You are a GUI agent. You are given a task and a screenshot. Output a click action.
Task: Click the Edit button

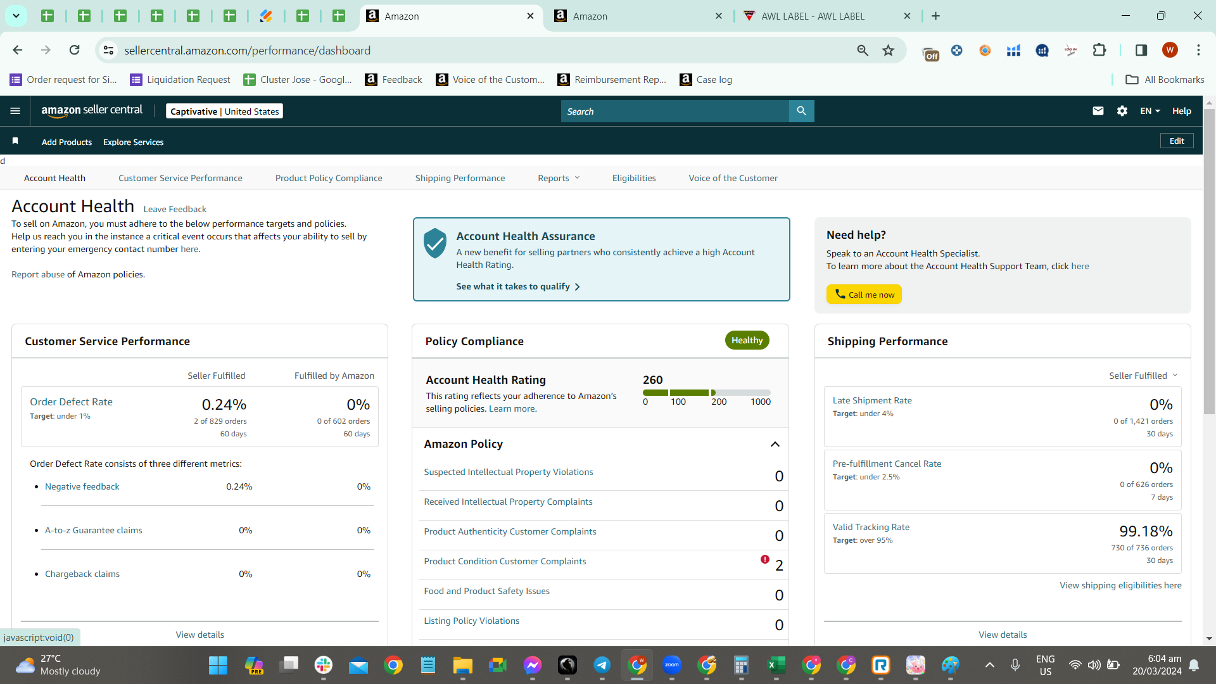click(1177, 141)
